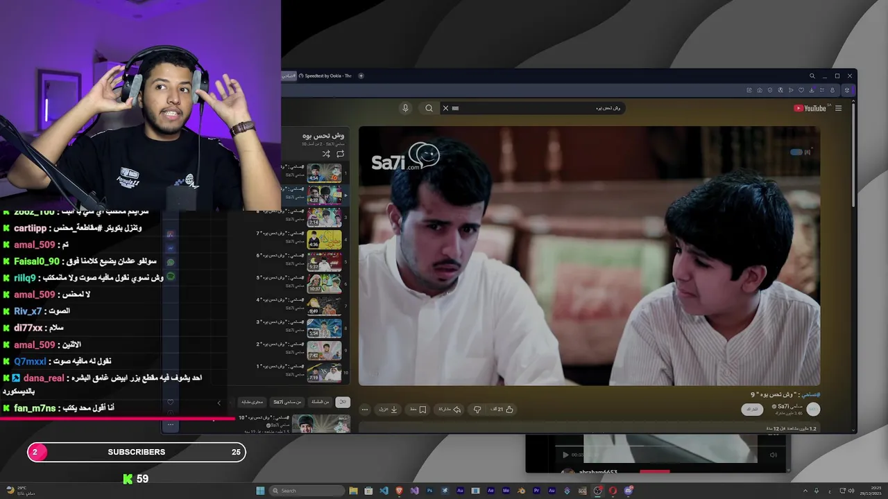888x499 pixels.
Task: Open playlist video with 10:37 thumbnail
Action: pos(324,284)
